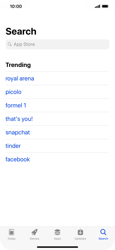115x250 pixels.
Task: Tap the 10:00 status bar clock
Action: 16,6
